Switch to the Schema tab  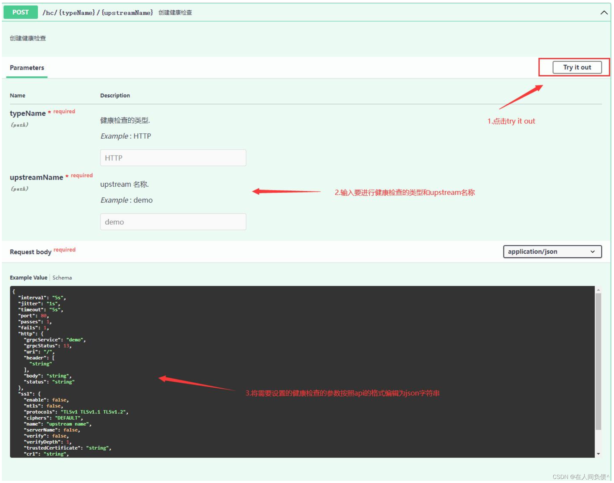[62, 277]
